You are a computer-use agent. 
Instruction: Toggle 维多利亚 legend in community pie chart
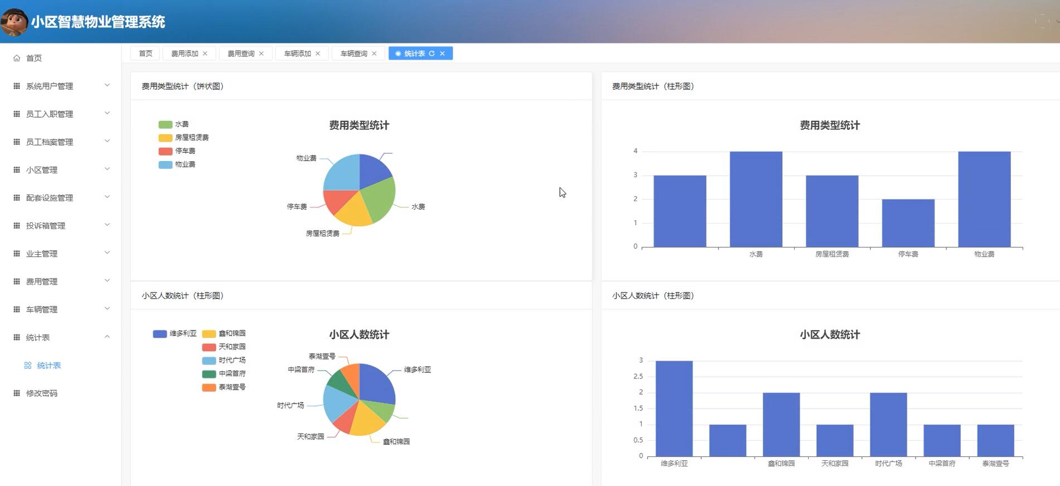click(175, 334)
